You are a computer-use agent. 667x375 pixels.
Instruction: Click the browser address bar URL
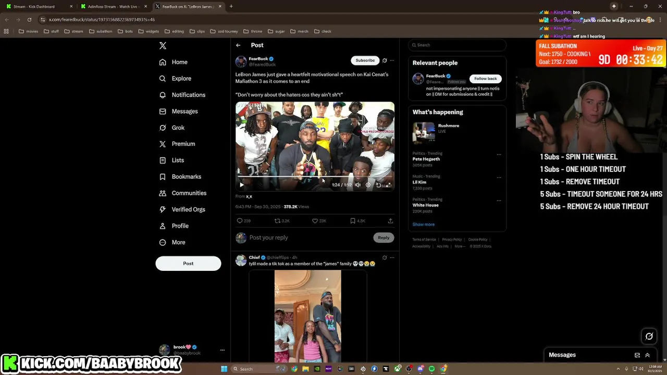tap(102, 19)
